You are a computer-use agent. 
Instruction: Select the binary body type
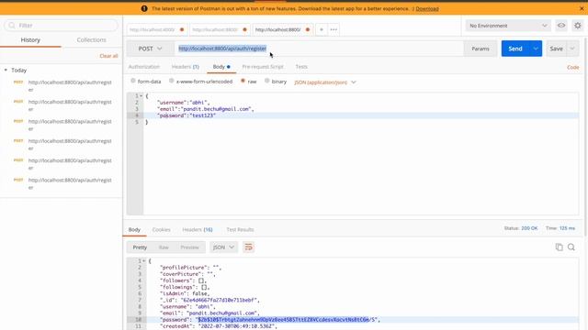pyautogui.click(x=267, y=81)
